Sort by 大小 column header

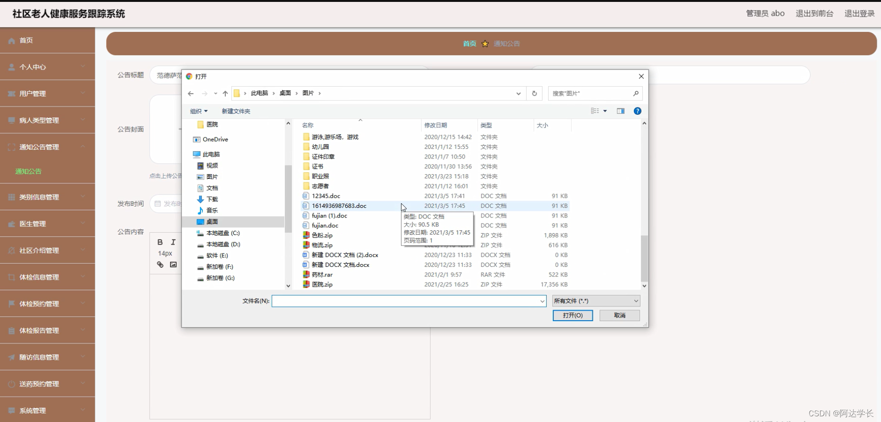[542, 125]
